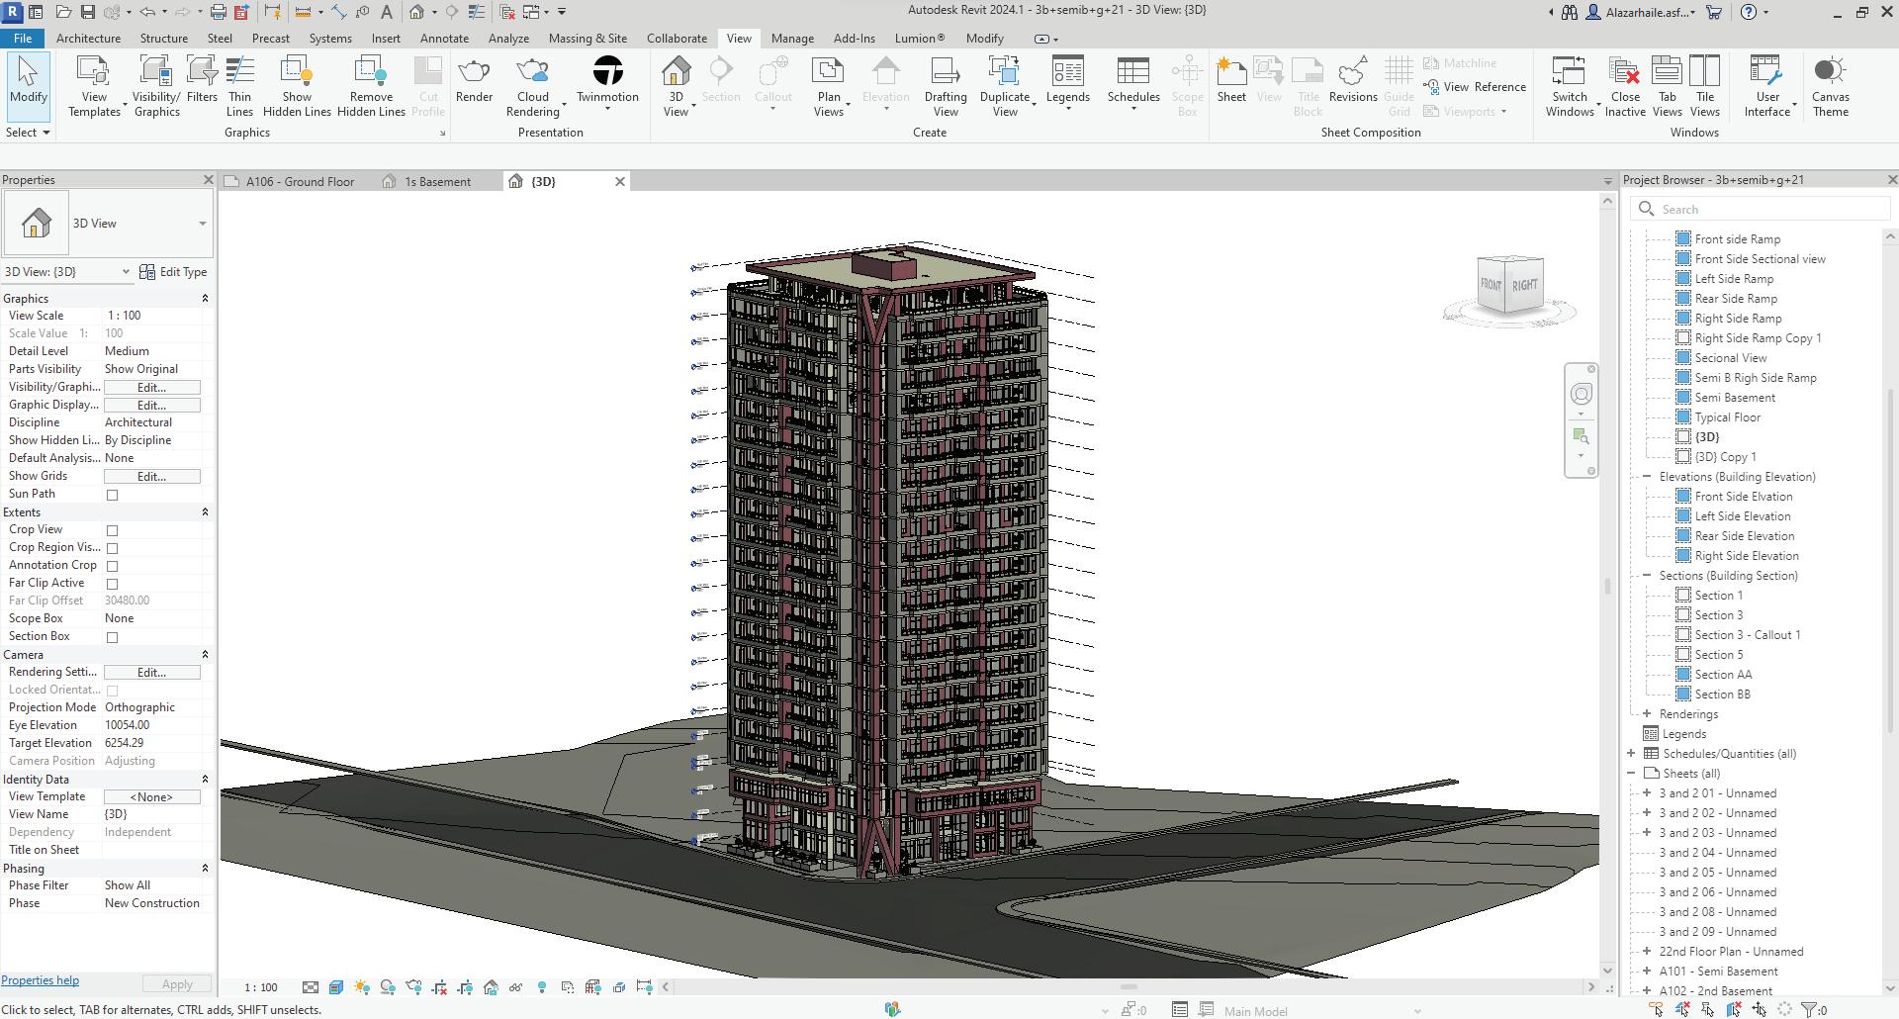1899x1019 pixels.
Task: Open the Properties help link
Action: tap(41, 980)
